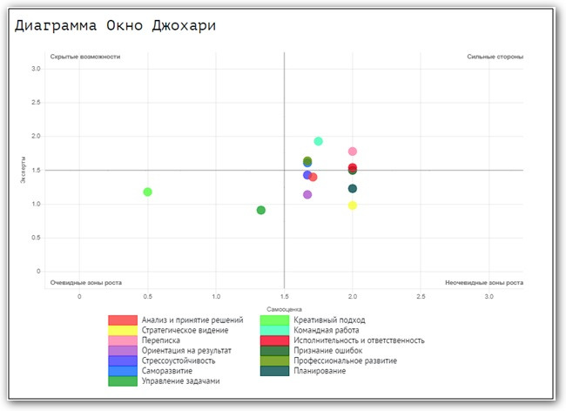Select the turquoise data point highest on chart
This screenshot has height=411, width=566.
point(319,141)
